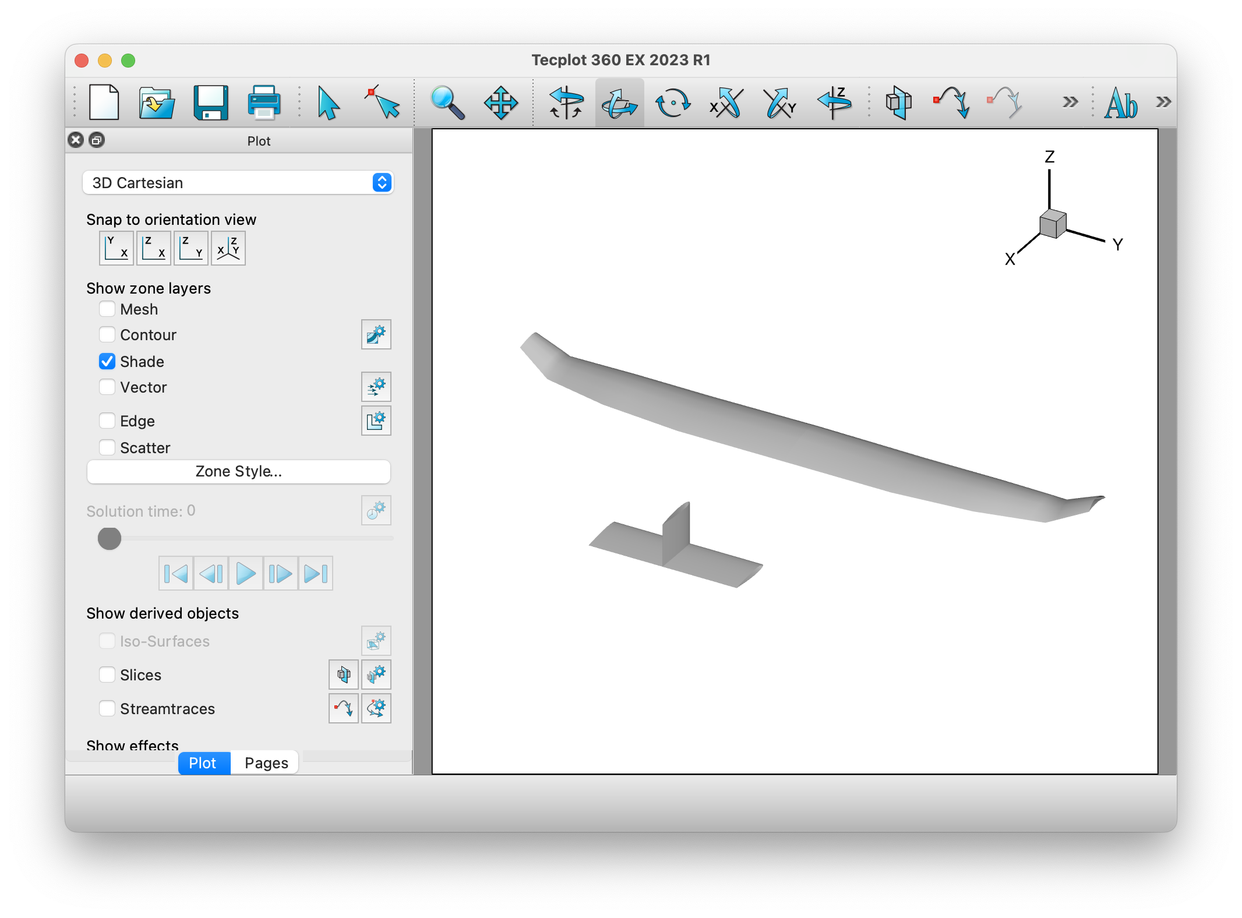This screenshot has width=1242, height=918.
Task: Click the Solution time slider handle
Action: pos(110,538)
